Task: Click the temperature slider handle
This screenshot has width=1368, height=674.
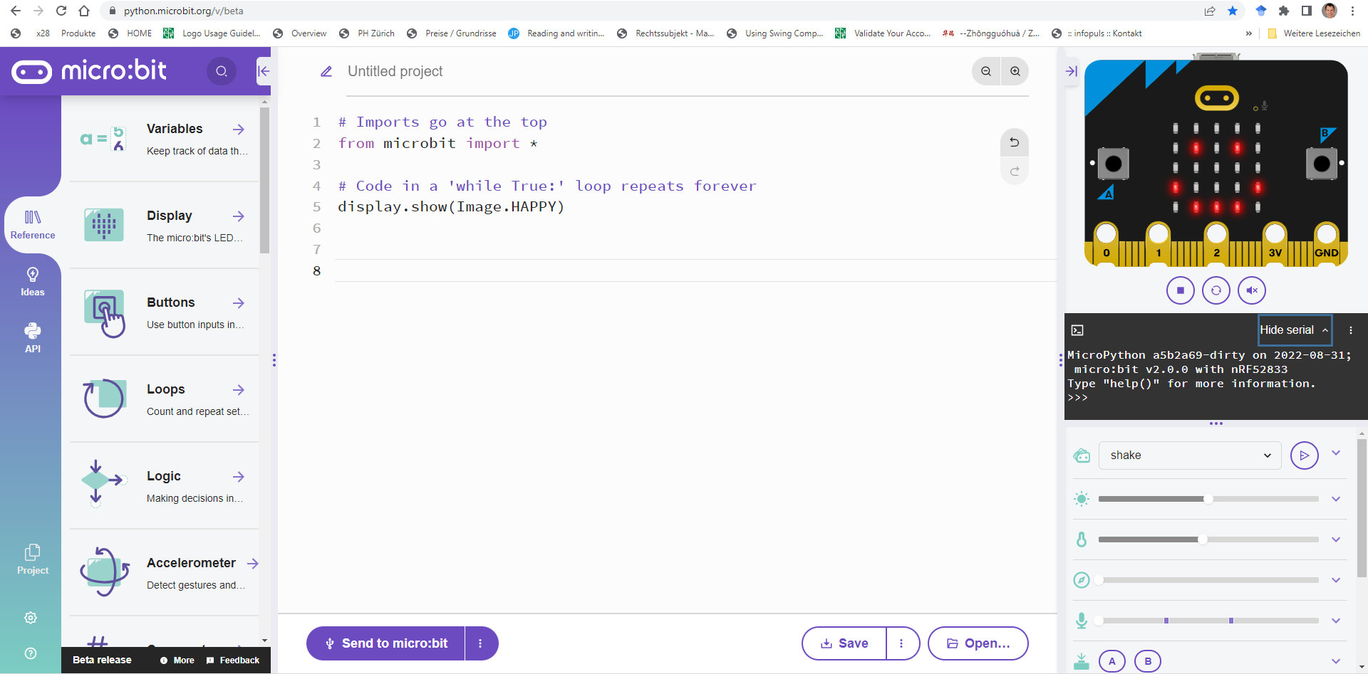Action: tap(1202, 539)
